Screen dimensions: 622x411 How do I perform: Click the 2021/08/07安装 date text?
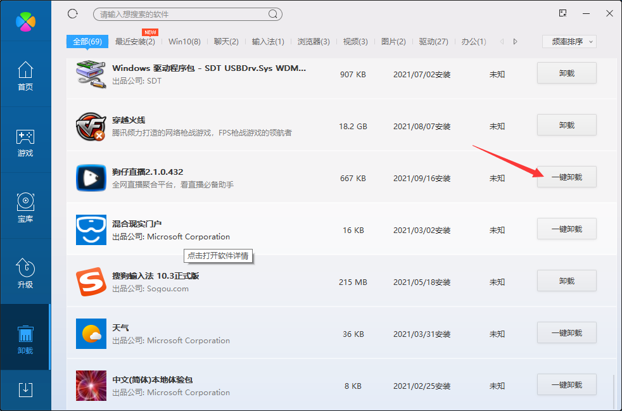tap(422, 127)
